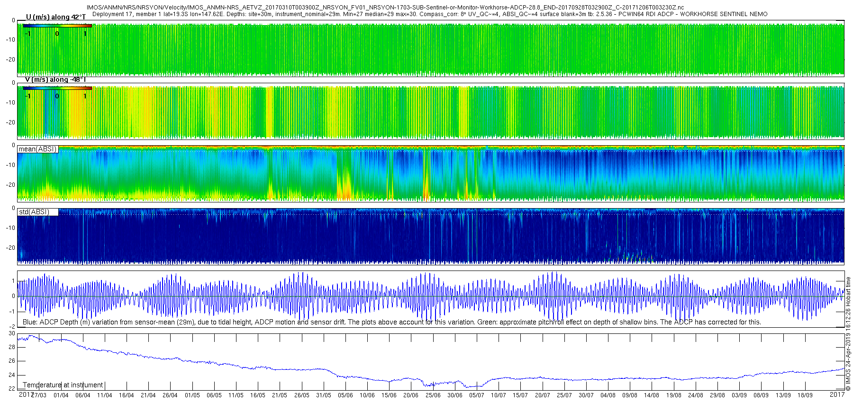
Task: Click the 25/07 date tick label
Action: pyautogui.click(x=564, y=395)
